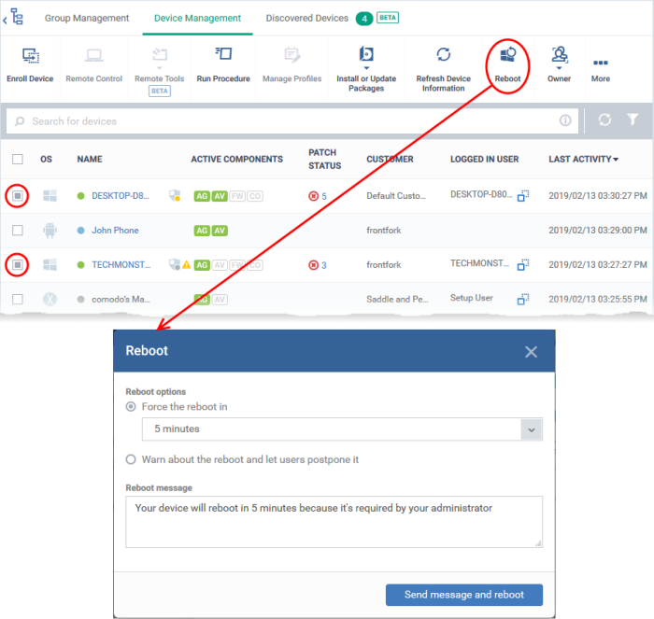The height and width of the screenshot is (619, 654).
Task: Click Send message and reboot button
Action: [x=464, y=595]
